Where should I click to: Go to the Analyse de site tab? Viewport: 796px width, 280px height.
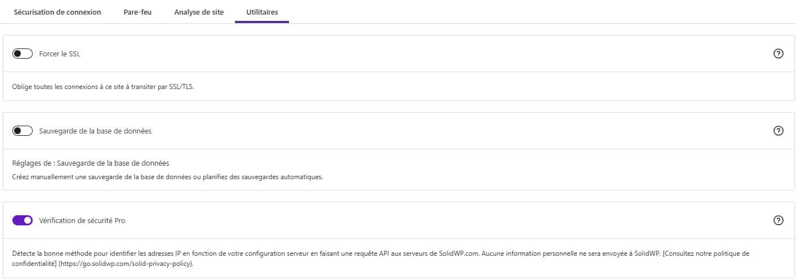click(199, 12)
